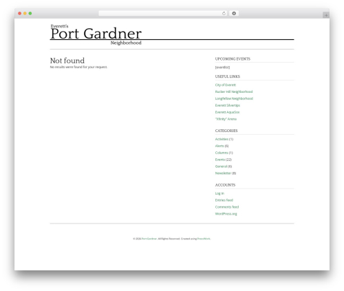
Task: Click the "No results were found" message
Action: (78, 67)
